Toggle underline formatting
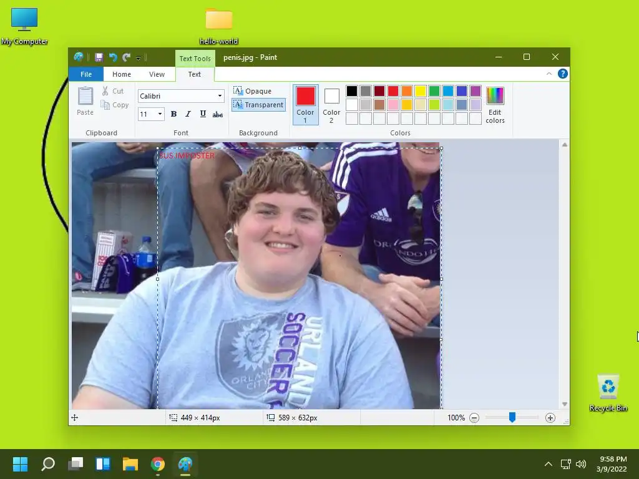The height and width of the screenshot is (479, 639). point(203,114)
